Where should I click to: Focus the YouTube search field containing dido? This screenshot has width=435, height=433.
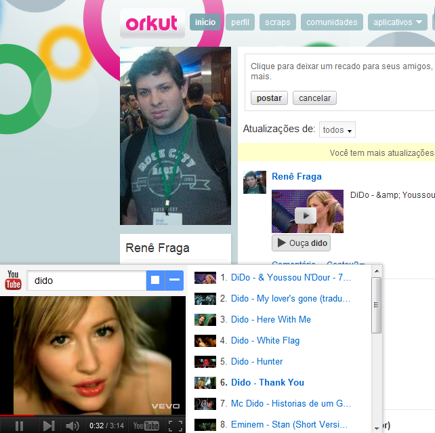point(87,281)
